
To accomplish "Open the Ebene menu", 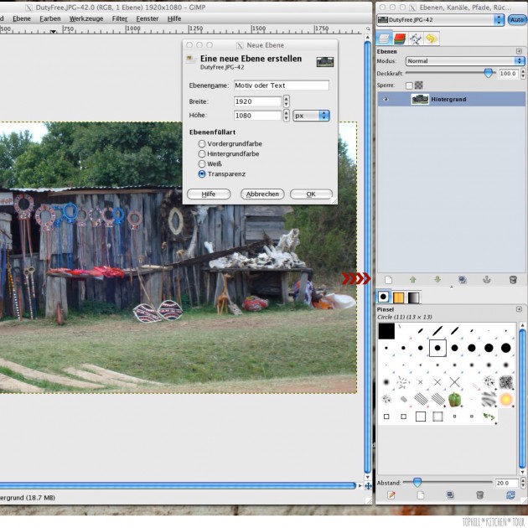I will point(22,18).
